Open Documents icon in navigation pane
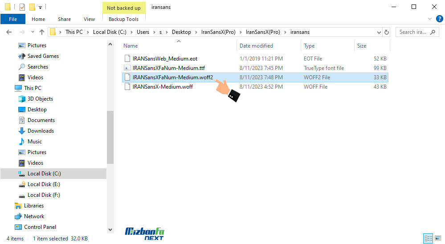The image size is (445, 244). coord(21,120)
